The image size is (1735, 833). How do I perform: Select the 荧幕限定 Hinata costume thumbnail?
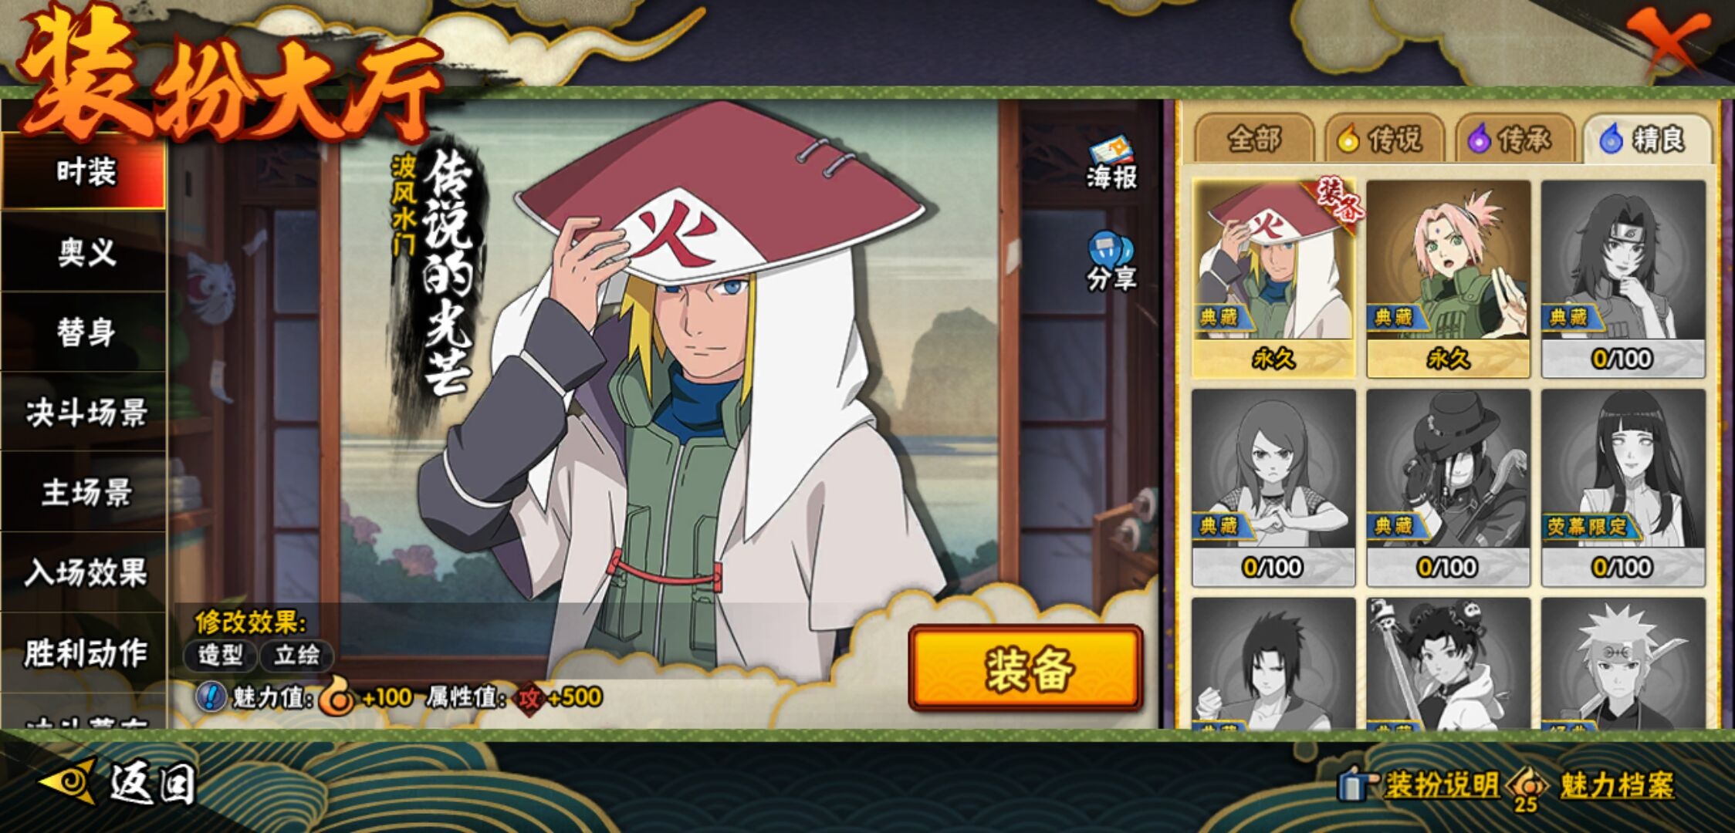[x=1623, y=487]
